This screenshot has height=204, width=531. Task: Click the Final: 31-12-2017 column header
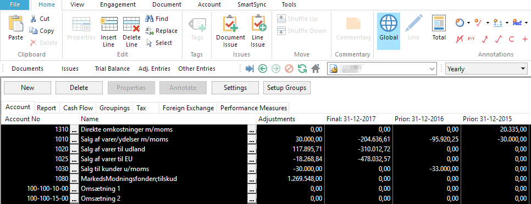tap(358, 119)
